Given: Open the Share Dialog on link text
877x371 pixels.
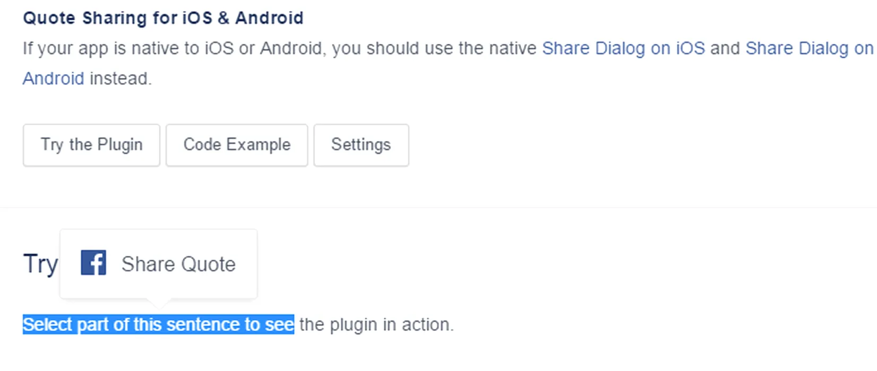Looking at the screenshot, I should [809, 48].
